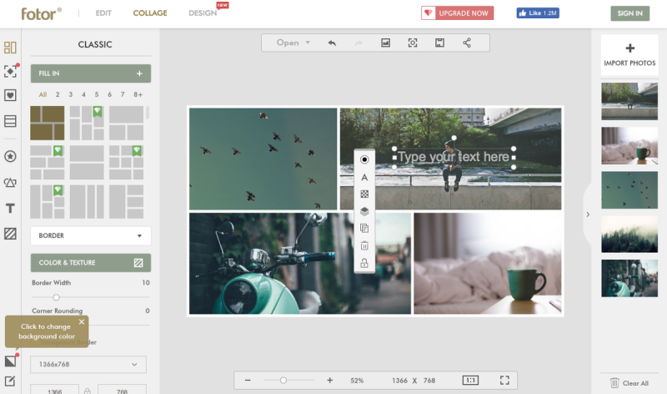This screenshot has width=667, height=394.
Task: Click the save floppy disk icon
Action: click(439, 43)
